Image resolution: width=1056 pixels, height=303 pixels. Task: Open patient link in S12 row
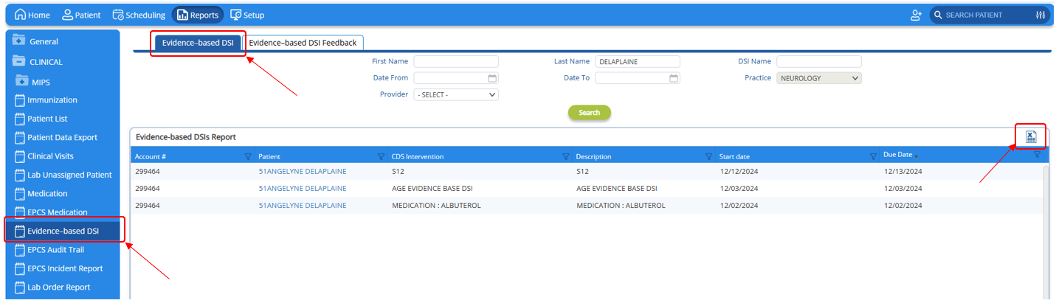coord(303,171)
